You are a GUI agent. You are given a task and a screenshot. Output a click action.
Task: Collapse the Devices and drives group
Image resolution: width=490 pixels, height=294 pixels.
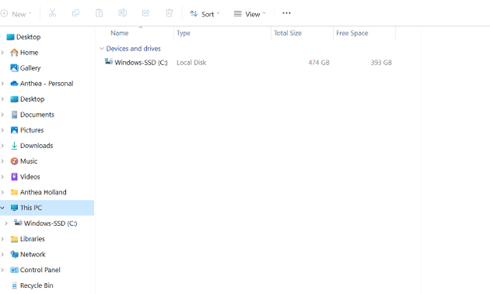point(101,49)
